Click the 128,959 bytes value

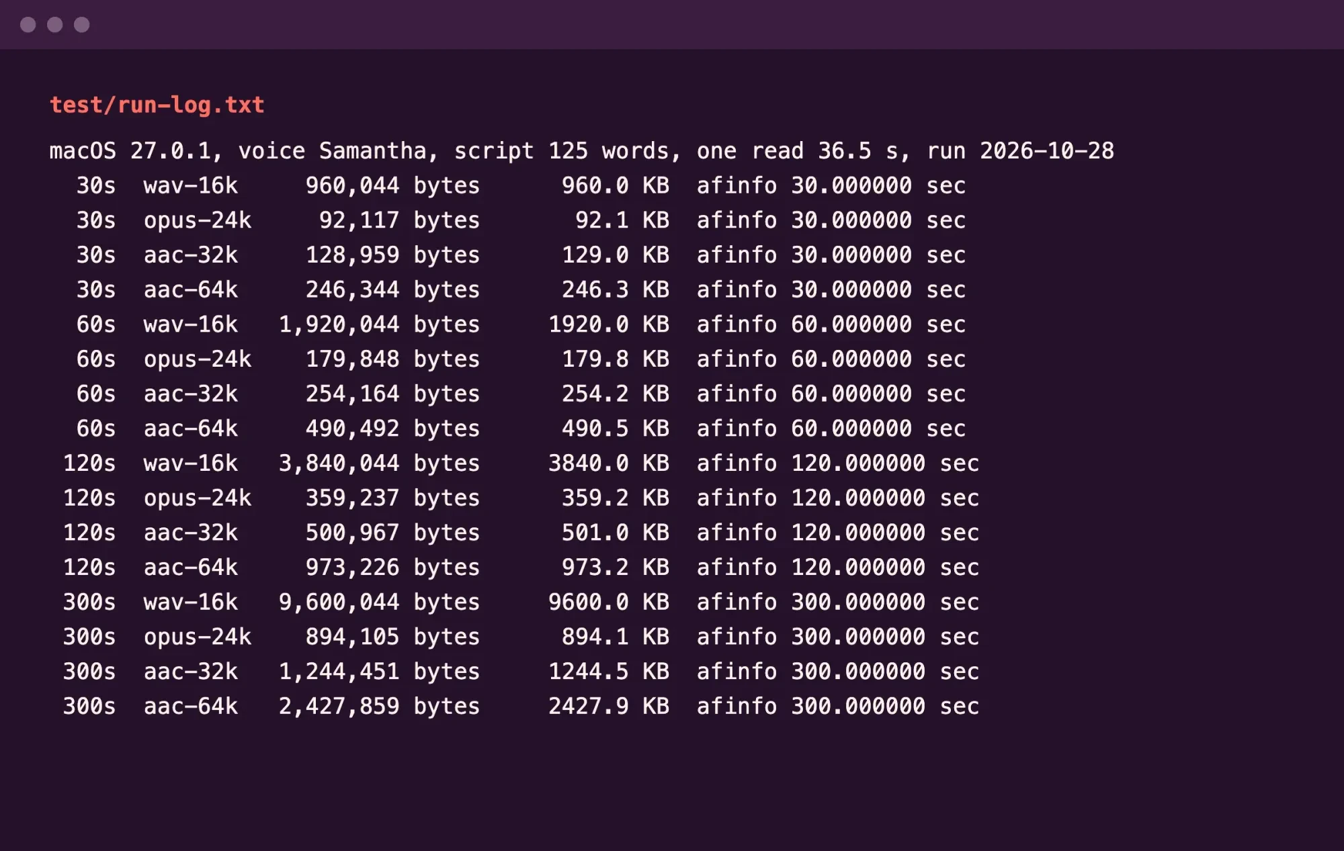[393, 255]
